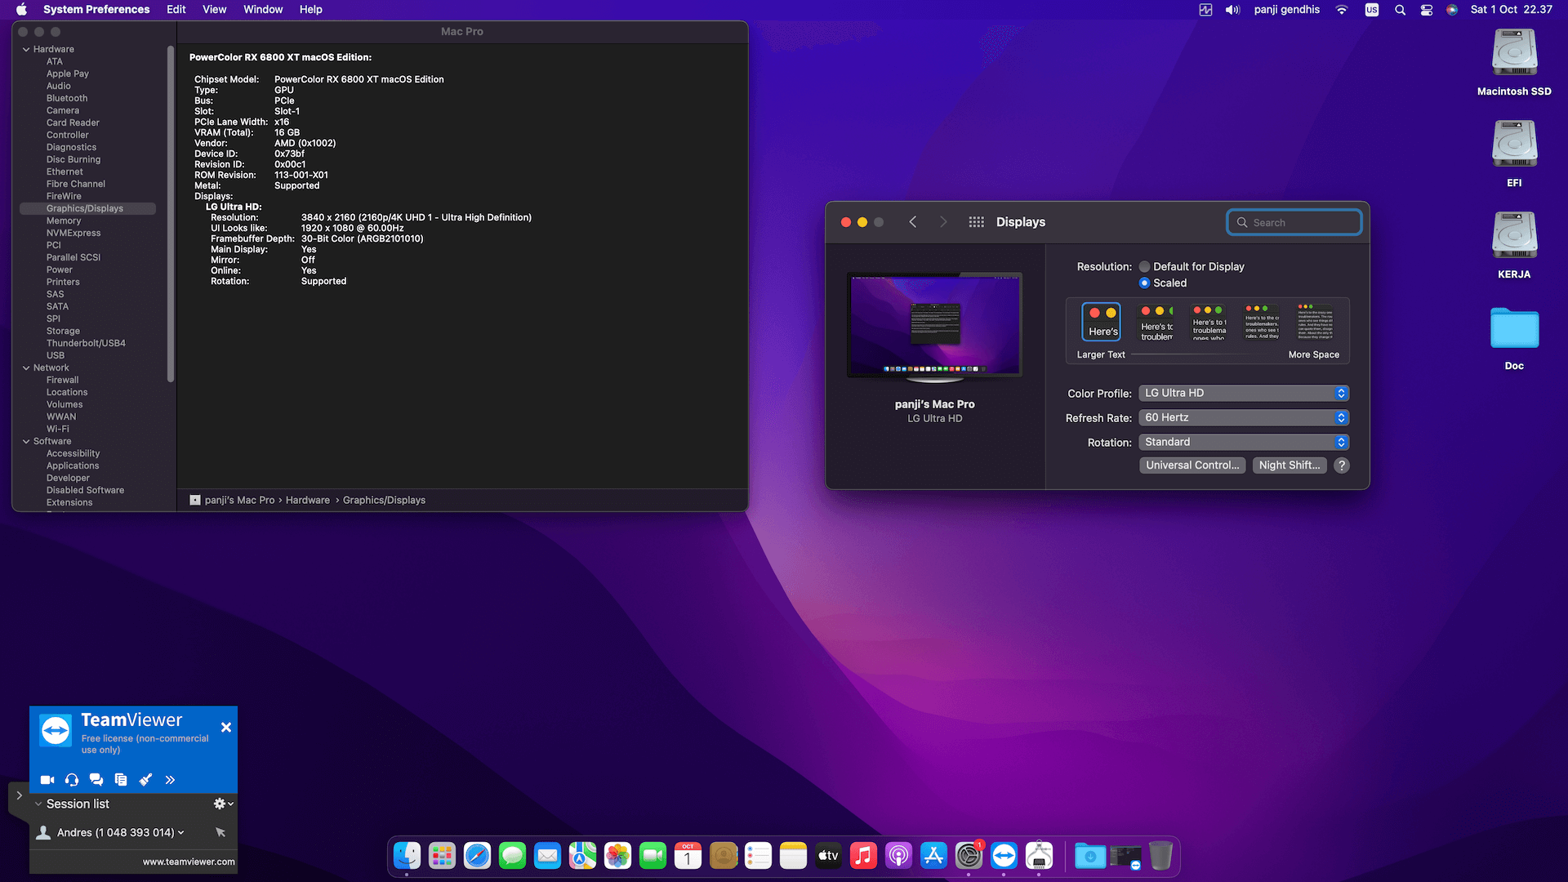This screenshot has height=882, width=1568.
Task: Open the View menu
Action: click(x=215, y=9)
